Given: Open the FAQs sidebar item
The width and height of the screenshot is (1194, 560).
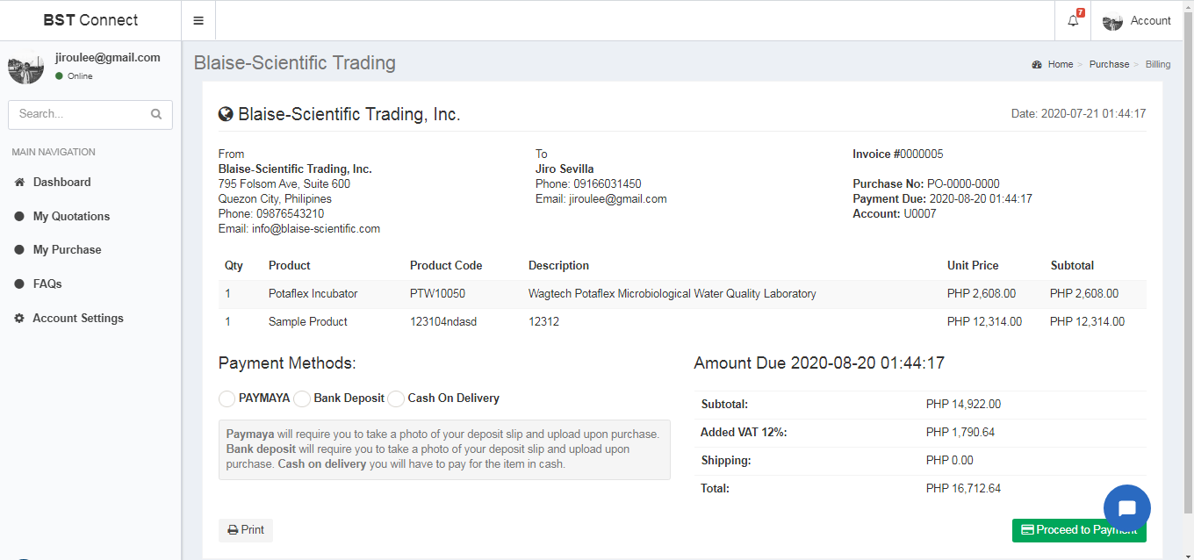Looking at the screenshot, I should click(x=47, y=284).
